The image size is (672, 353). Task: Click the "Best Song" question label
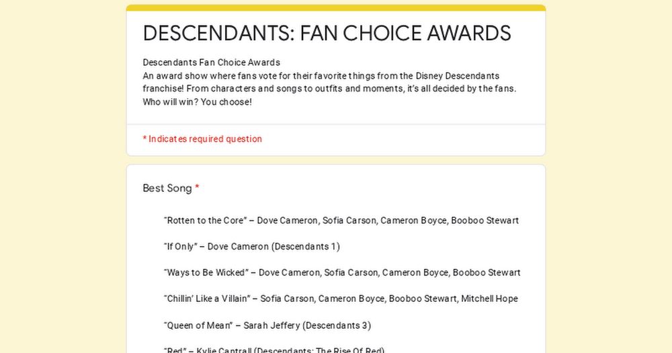167,188
